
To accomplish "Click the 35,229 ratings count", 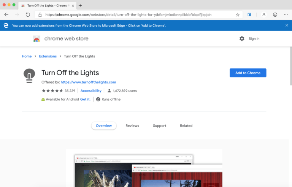I will [70, 91].
